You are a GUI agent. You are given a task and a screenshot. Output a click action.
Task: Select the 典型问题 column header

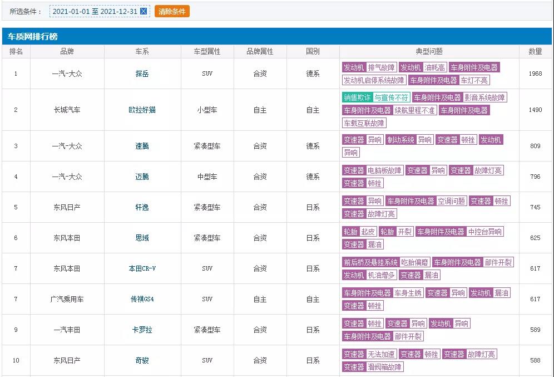click(429, 51)
